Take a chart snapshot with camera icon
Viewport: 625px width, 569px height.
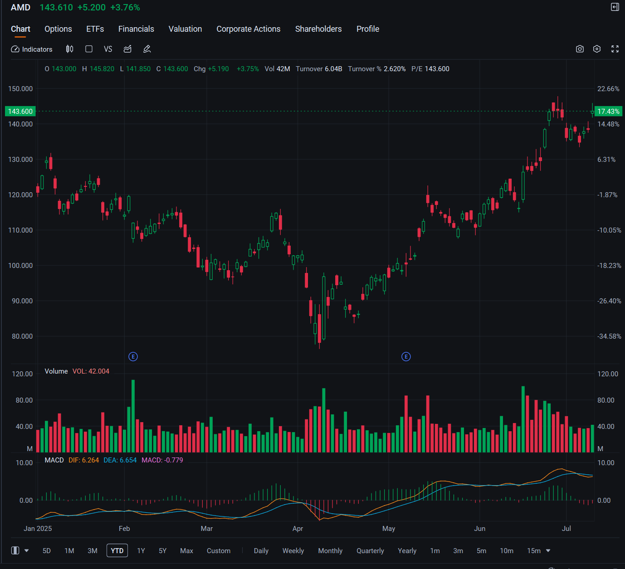tap(580, 49)
